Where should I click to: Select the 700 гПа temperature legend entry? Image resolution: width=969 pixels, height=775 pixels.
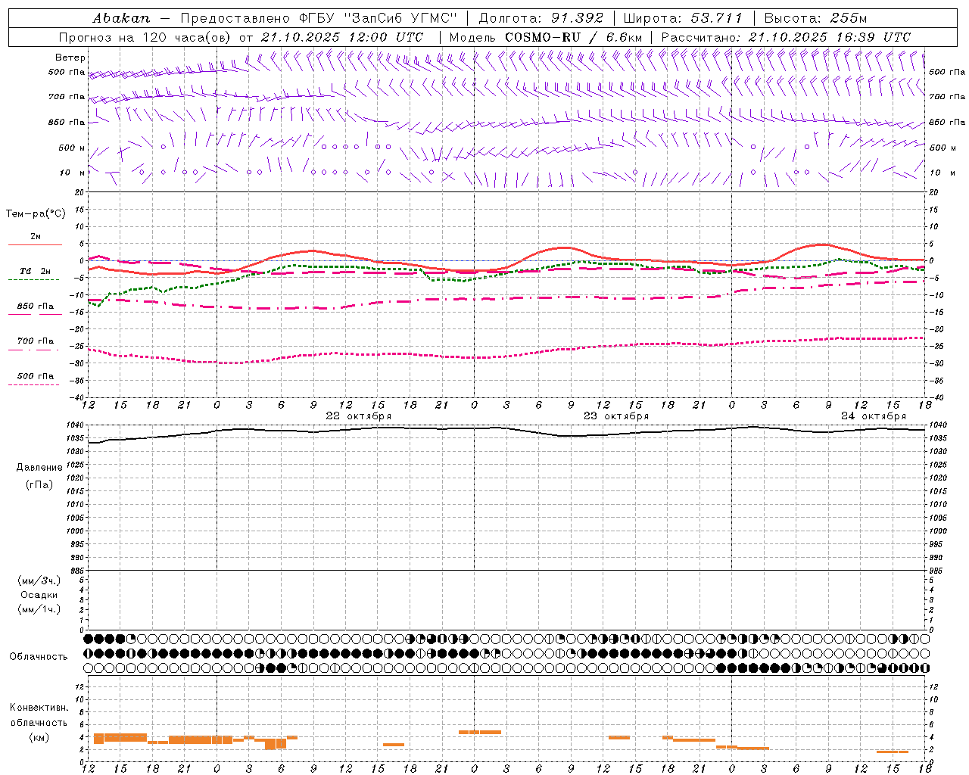click(36, 344)
